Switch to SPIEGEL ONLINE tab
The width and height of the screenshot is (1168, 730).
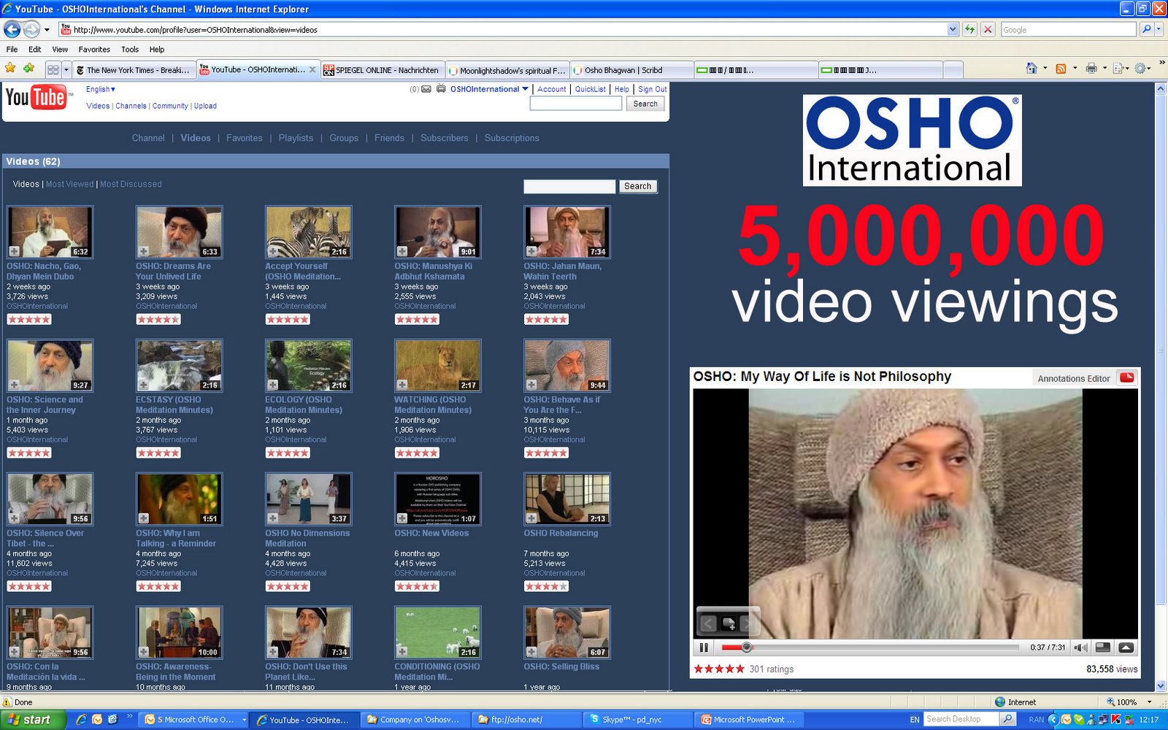click(382, 70)
